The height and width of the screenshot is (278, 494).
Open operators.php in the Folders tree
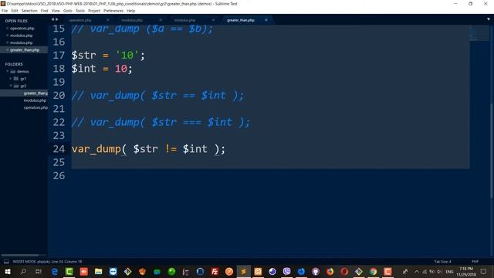tap(36, 108)
